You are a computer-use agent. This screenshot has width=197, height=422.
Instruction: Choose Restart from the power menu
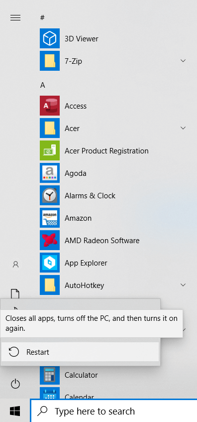click(80, 352)
